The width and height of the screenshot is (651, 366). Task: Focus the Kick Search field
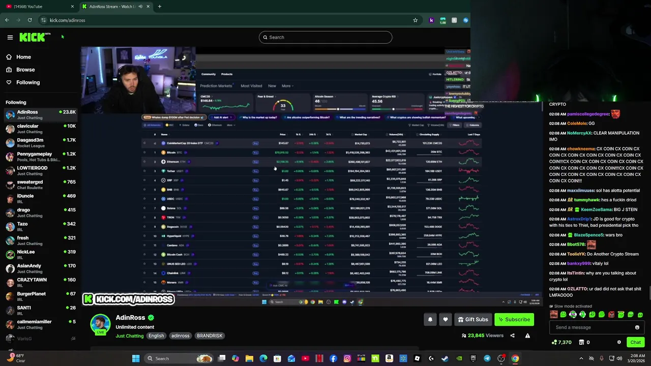click(x=325, y=37)
